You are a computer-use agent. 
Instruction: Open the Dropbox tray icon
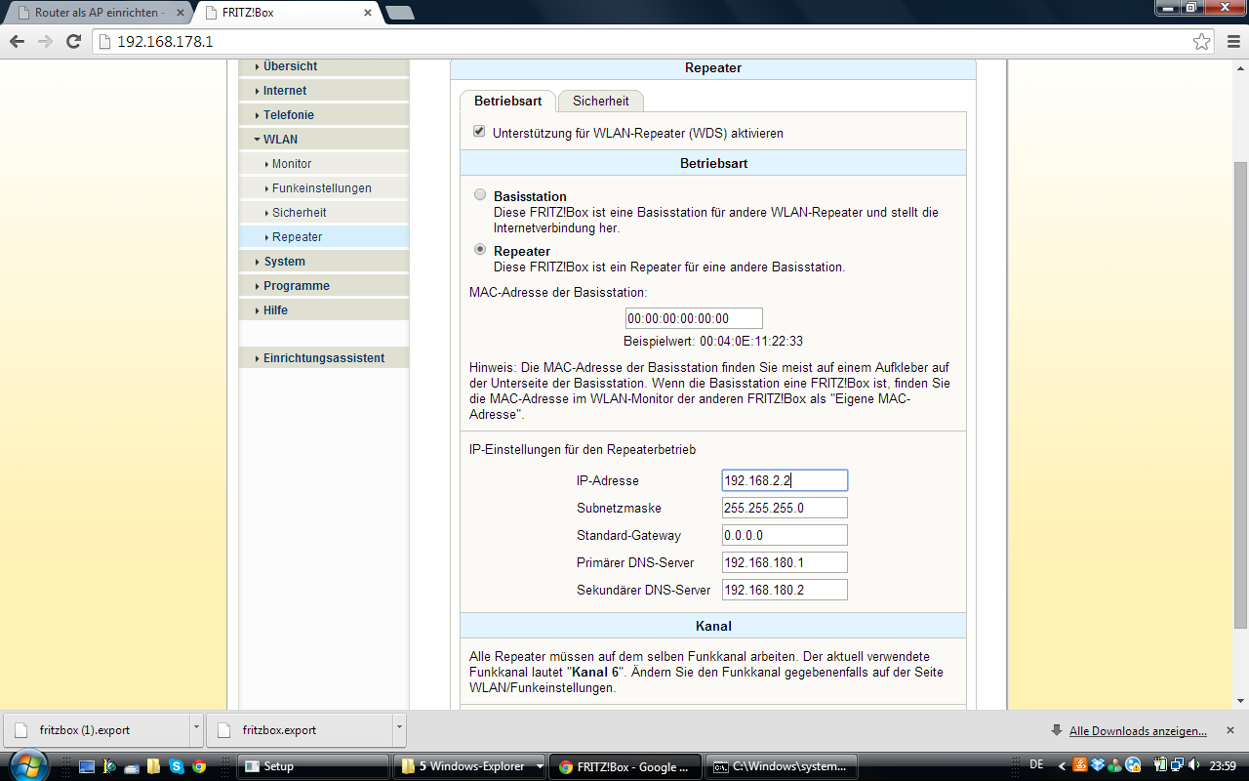(x=1098, y=764)
